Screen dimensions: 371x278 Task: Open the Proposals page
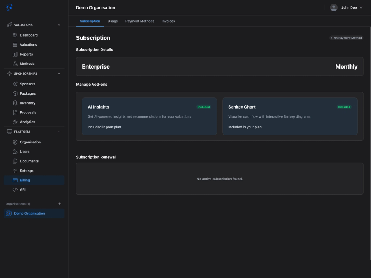27,112
